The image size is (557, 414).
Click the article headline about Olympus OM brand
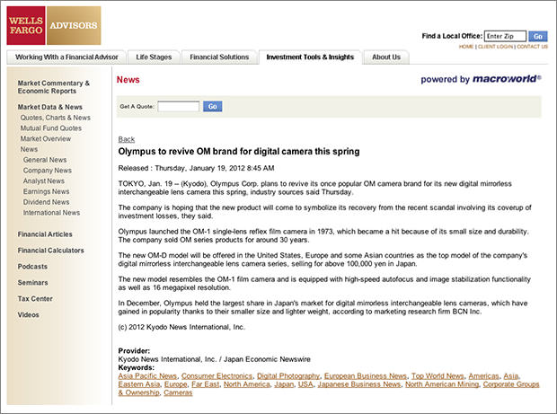pyautogui.click(x=239, y=151)
